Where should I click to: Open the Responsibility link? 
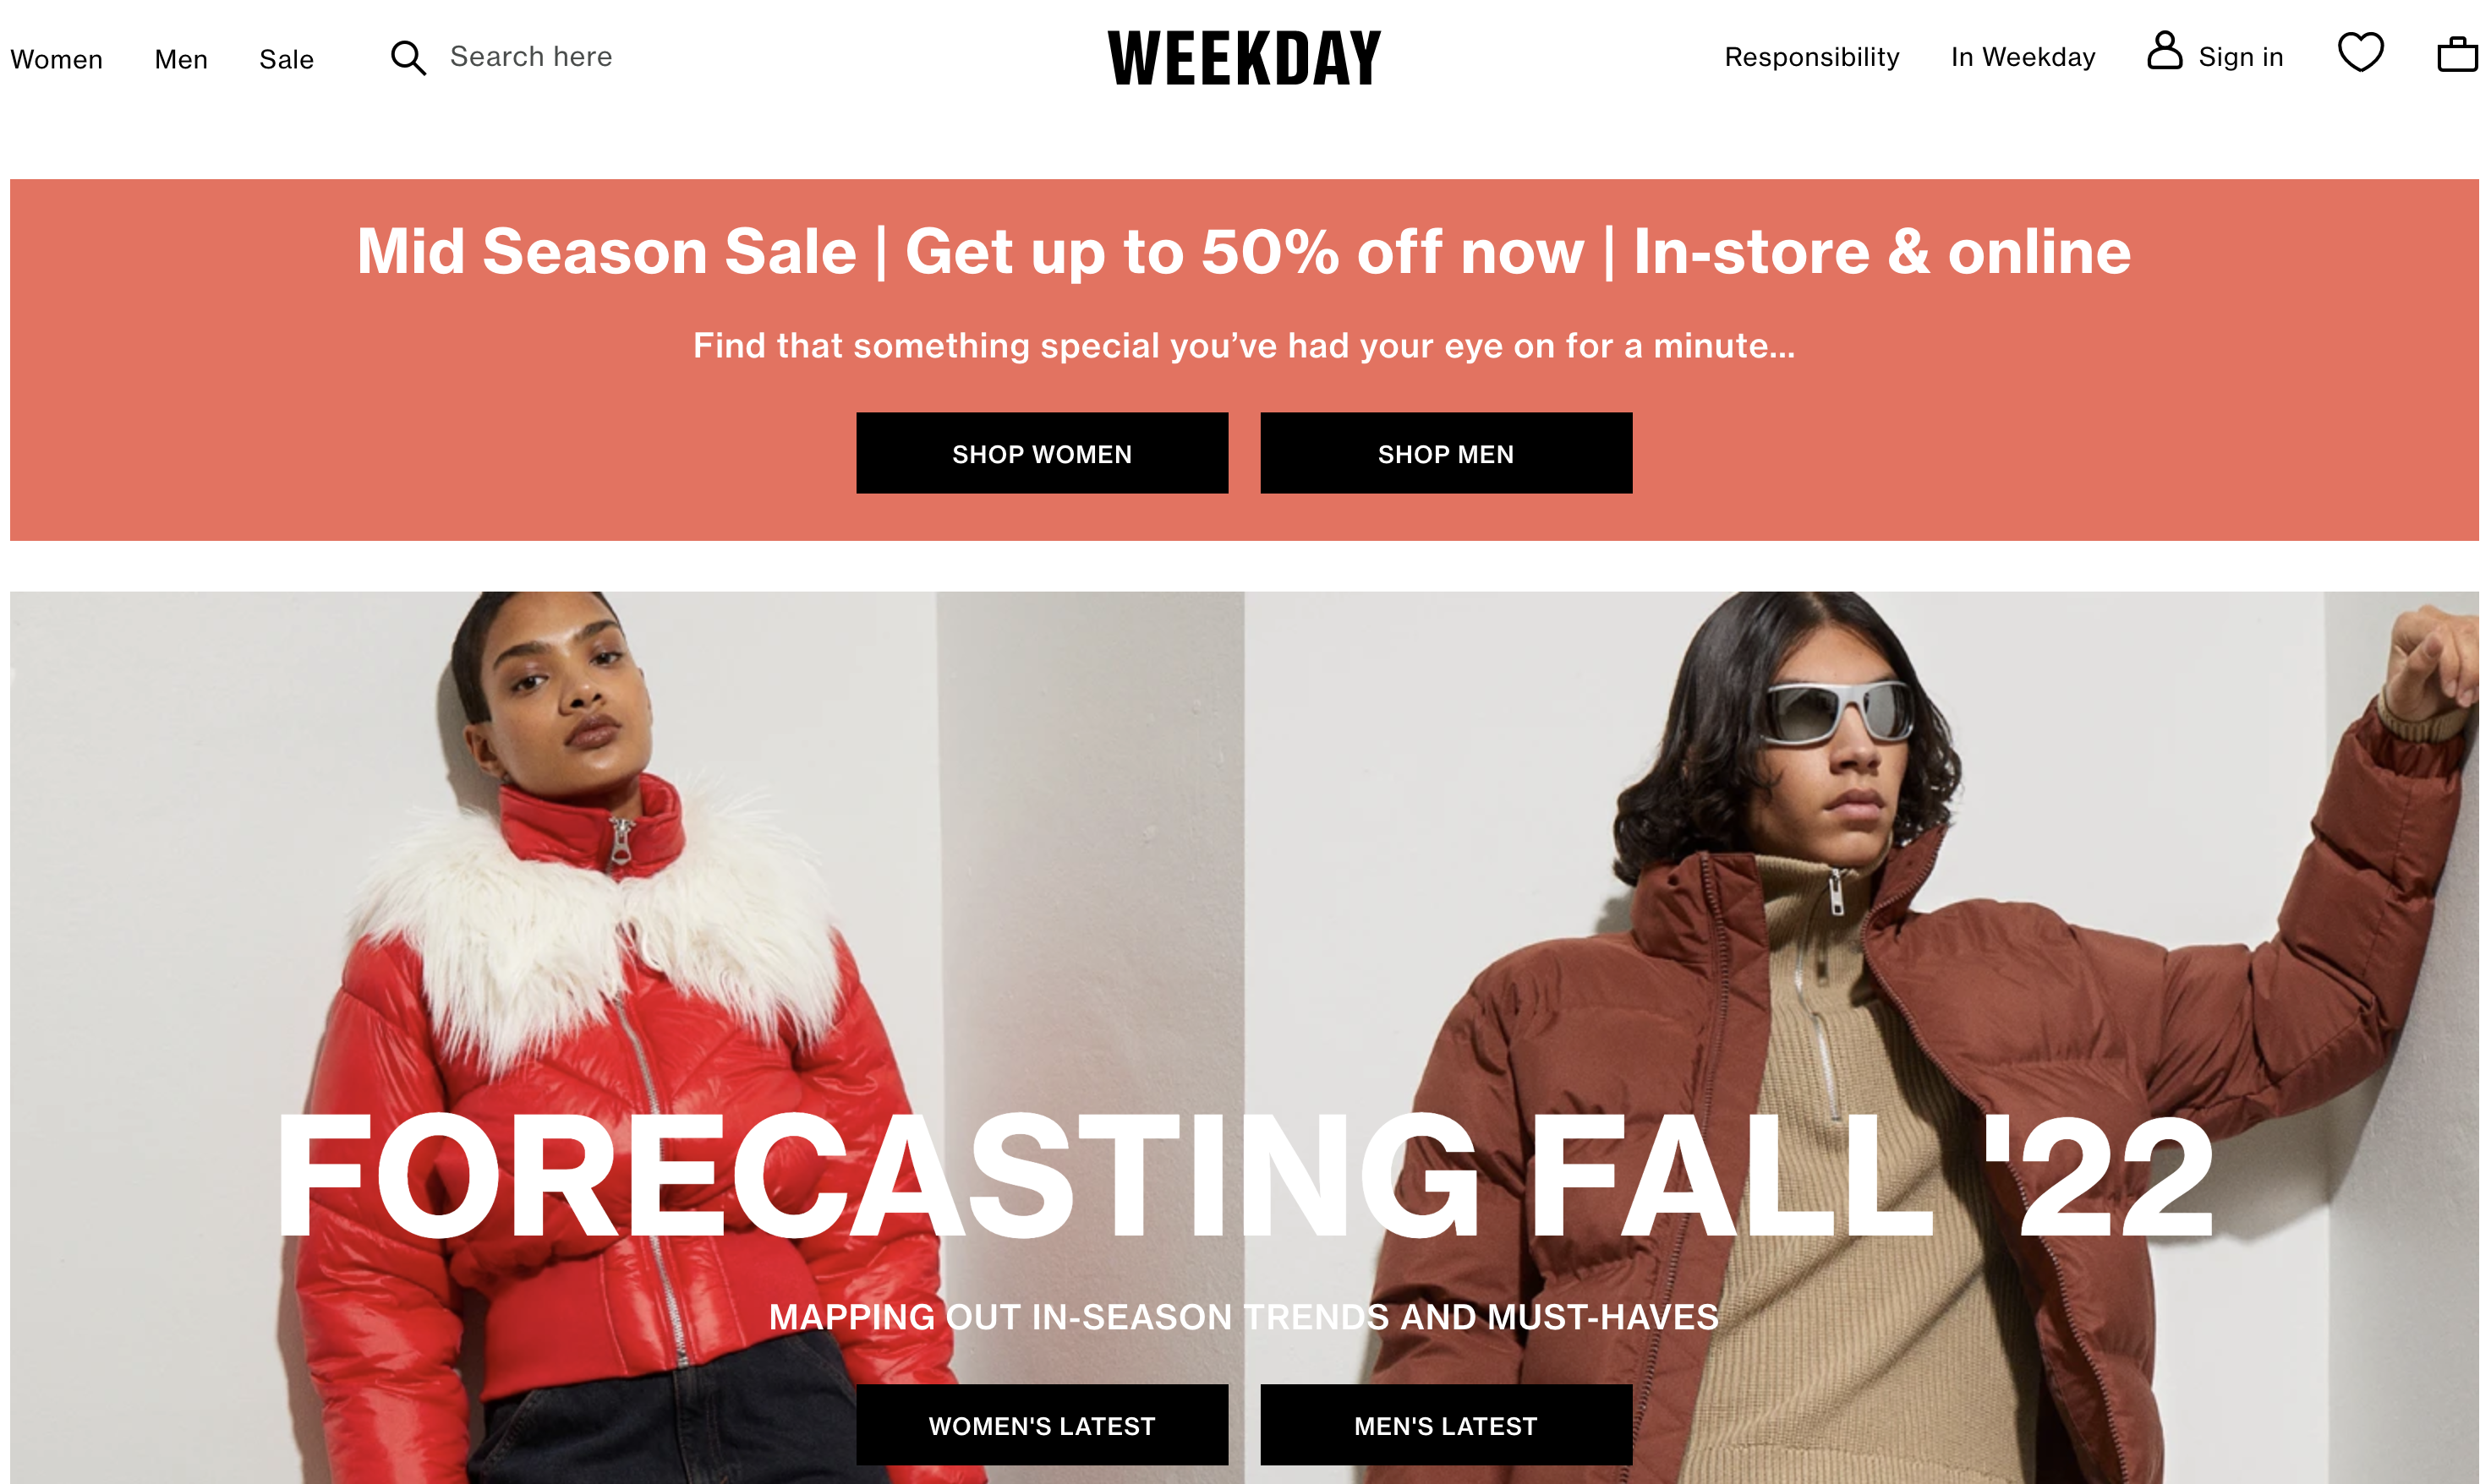tap(1812, 57)
